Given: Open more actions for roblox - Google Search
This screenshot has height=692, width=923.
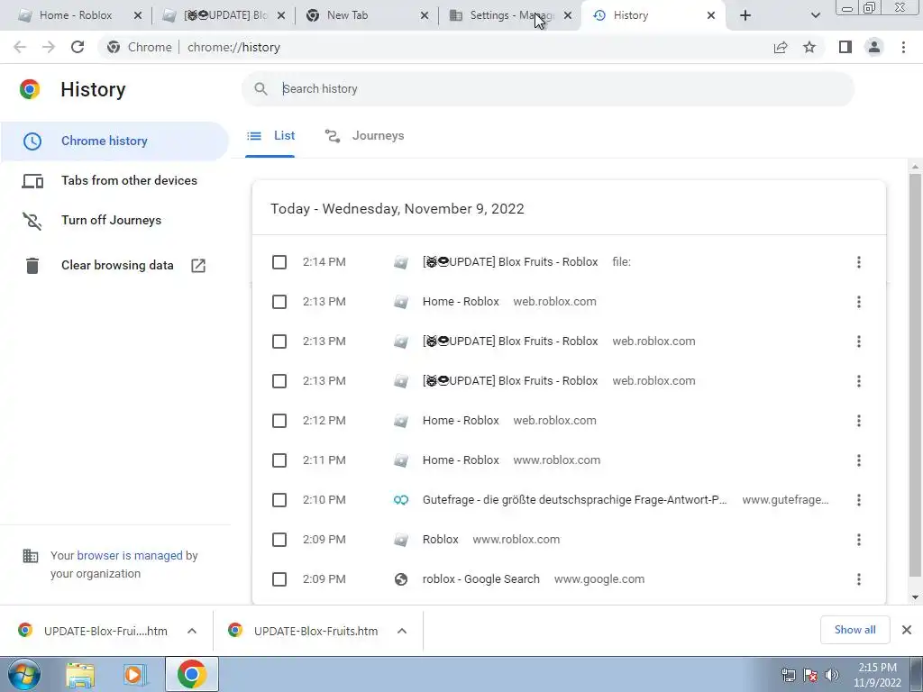Looking at the screenshot, I should tap(858, 579).
